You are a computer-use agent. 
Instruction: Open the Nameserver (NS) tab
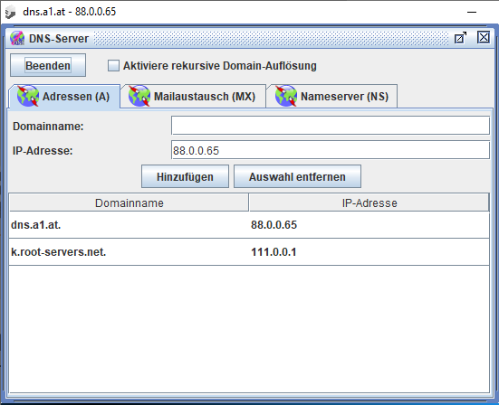[332, 96]
